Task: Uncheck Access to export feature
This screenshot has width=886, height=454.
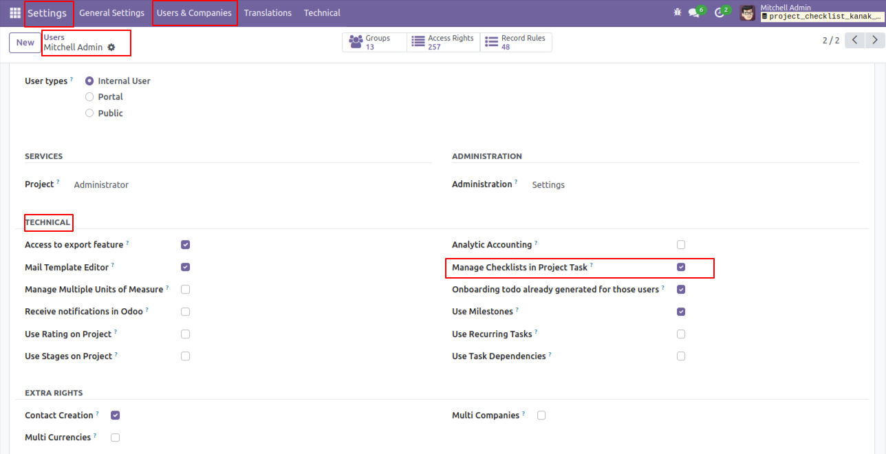Action: tap(186, 245)
